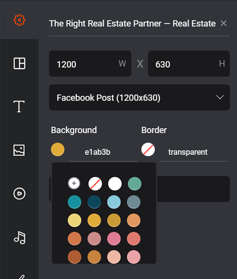Image resolution: width=237 pixels, height=279 pixels.
Task: Pick the gray-blue slate swatch
Action: pyautogui.click(x=134, y=202)
